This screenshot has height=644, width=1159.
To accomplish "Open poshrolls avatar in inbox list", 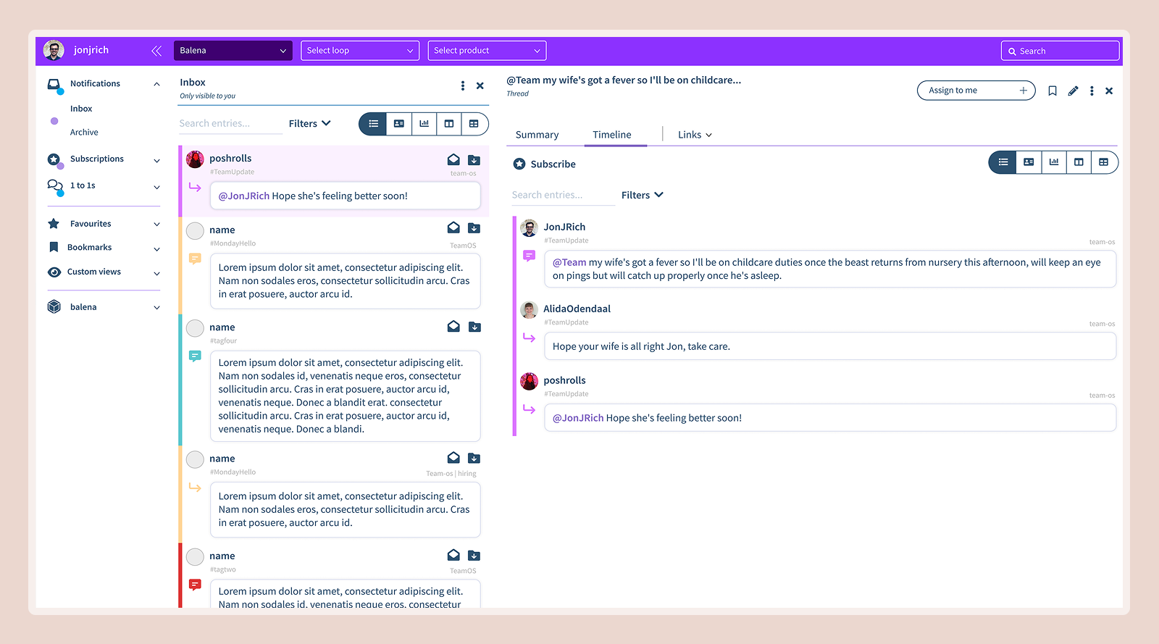I will click(x=195, y=159).
